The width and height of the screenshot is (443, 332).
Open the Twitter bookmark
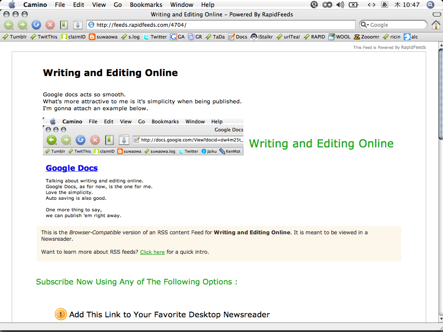(x=155, y=37)
